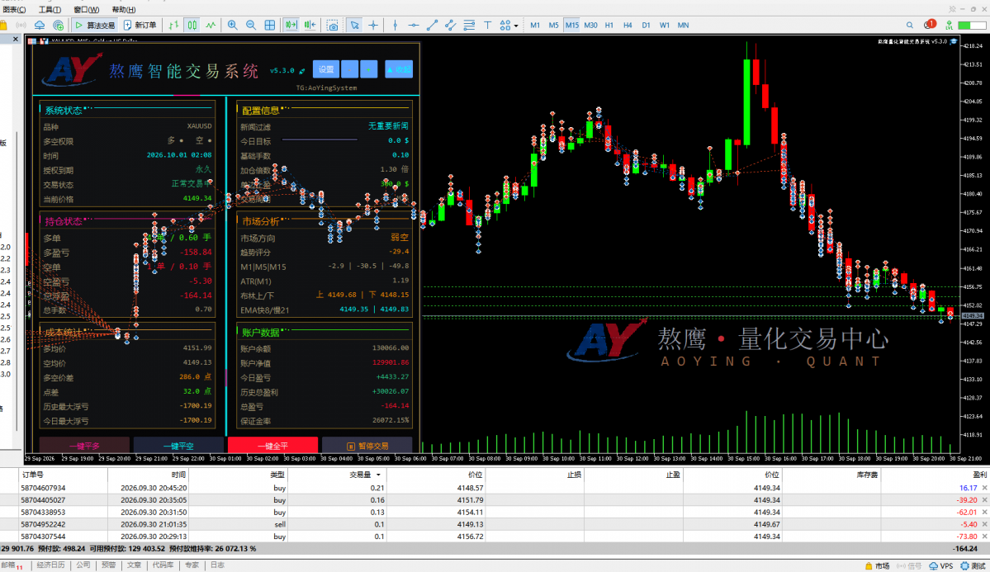Open account notifications with red badge
990x572 pixels.
tap(930, 25)
